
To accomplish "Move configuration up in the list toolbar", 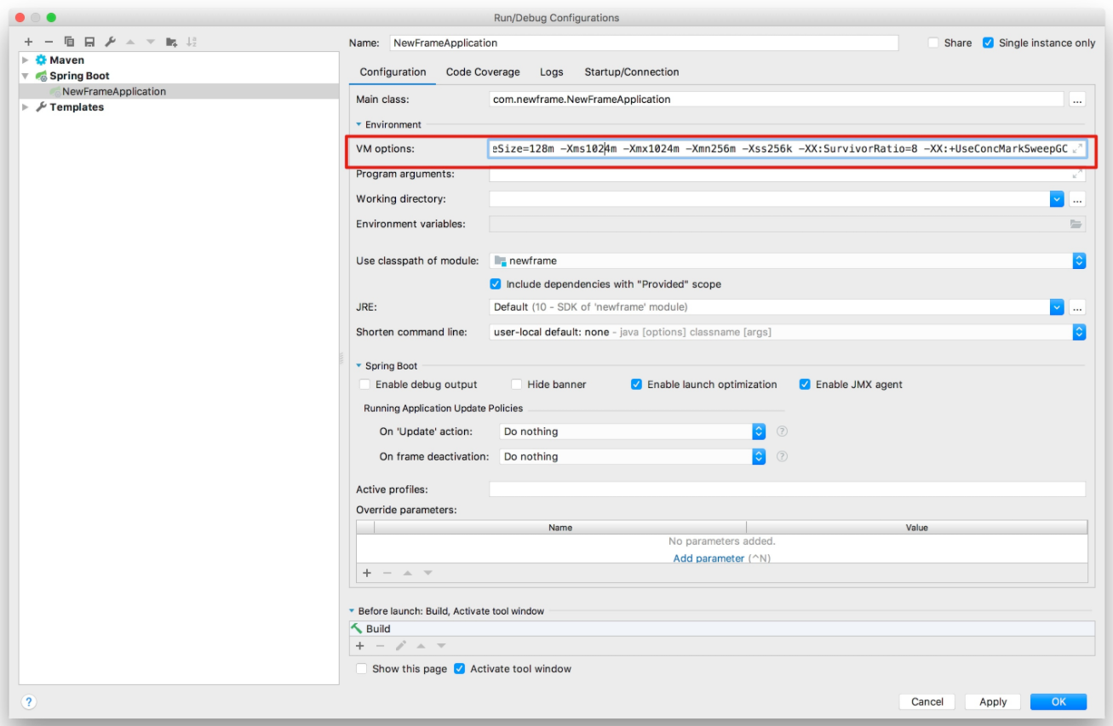I will point(130,42).
